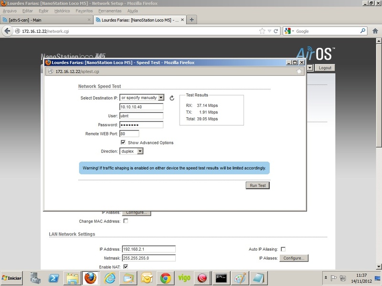Screen dimensions: 382x286
Task: Open the search engine selector dropdown
Action: [289, 31]
